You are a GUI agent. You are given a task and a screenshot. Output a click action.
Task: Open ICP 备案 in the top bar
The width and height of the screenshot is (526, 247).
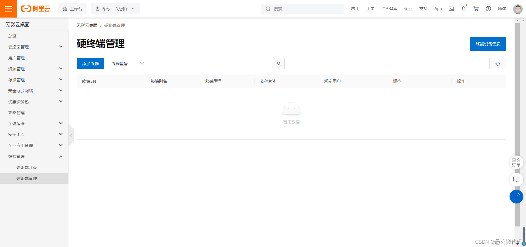click(389, 9)
